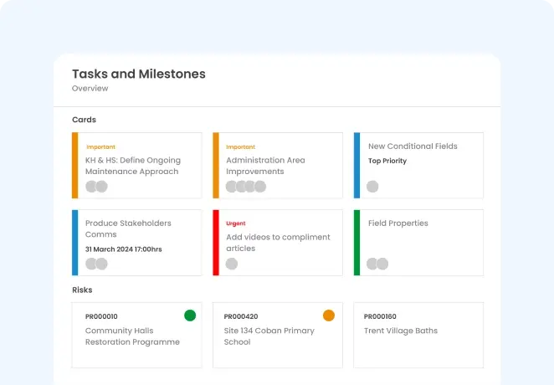Click second avatar on Field Properties card
Image resolution: width=554 pixels, height=385 pixels.
tap(382, 264)
